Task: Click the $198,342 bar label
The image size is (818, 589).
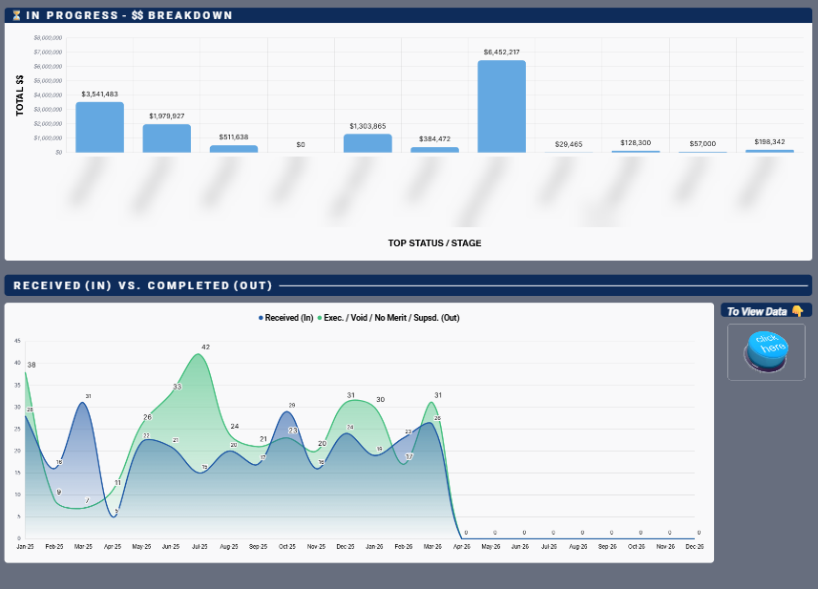Action: (x=769, y=141)
